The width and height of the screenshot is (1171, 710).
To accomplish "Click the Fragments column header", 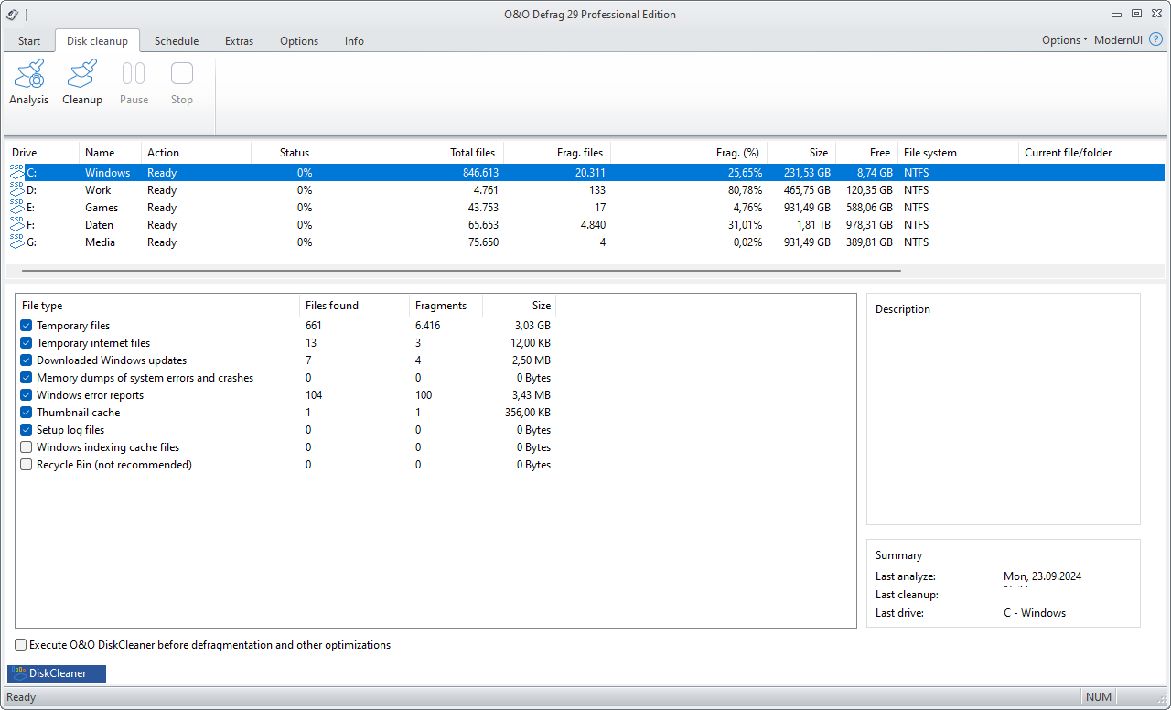I will tap(446, 306).
